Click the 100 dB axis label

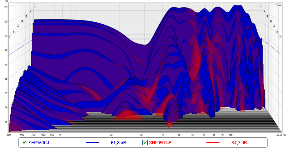(5, 21)
